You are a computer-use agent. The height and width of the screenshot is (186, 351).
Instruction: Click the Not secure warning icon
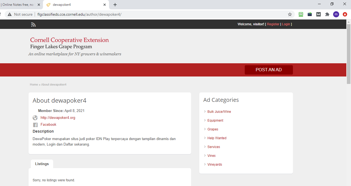(x=10, y=14)
